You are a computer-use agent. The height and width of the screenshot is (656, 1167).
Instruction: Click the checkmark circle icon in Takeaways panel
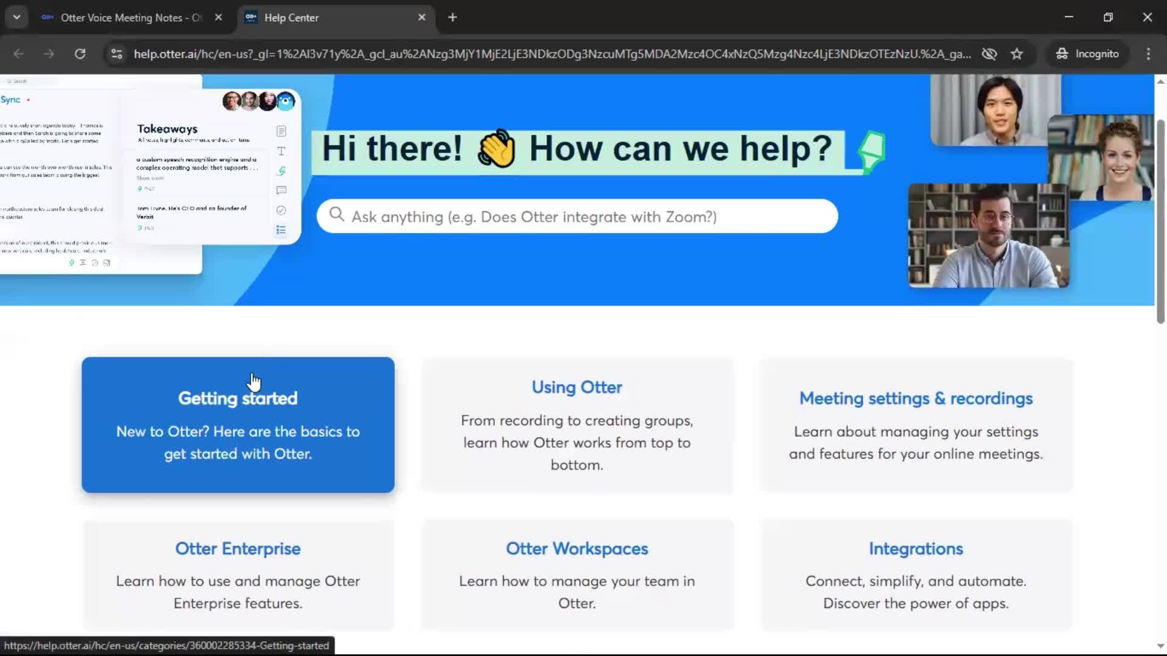coord(281,210)
